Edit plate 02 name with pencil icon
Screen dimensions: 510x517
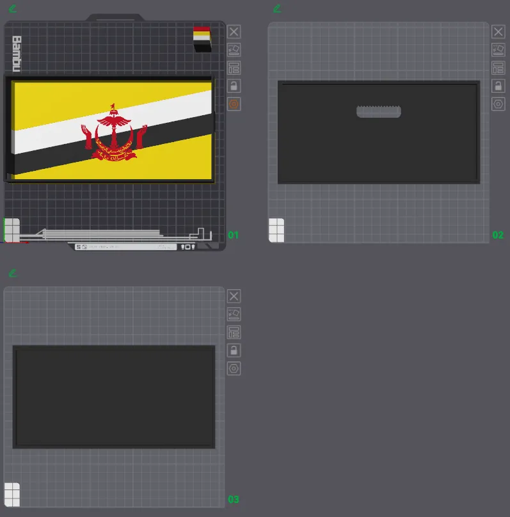[x=277, y=8]
